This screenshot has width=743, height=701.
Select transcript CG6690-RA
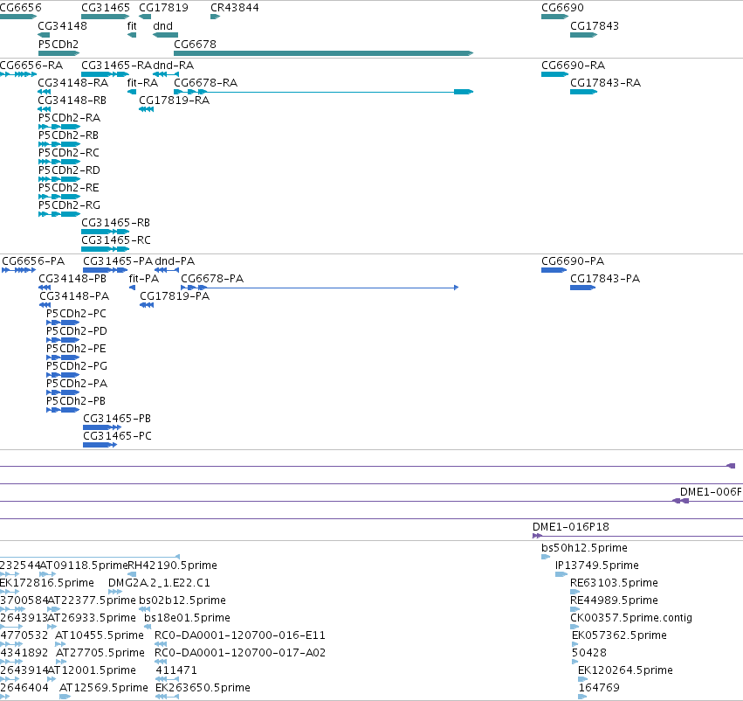click(x=574, y=65)
